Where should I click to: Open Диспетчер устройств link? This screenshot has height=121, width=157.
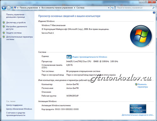16,22
